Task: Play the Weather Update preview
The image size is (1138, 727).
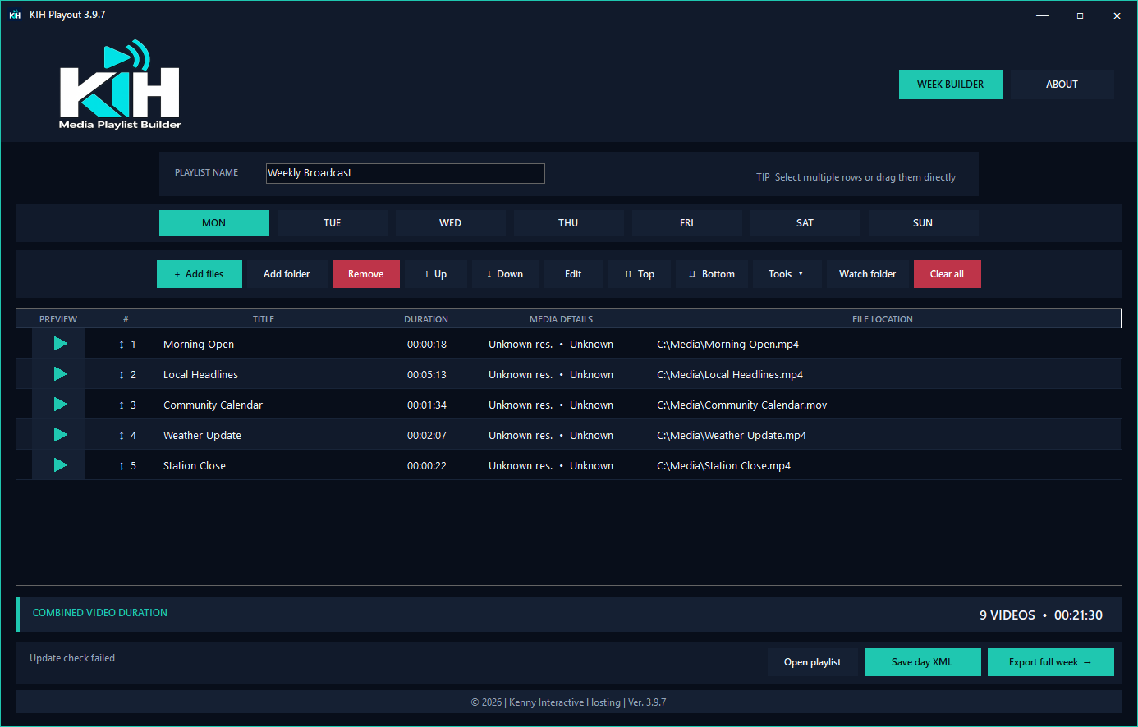Action: (x=60, y=435)
